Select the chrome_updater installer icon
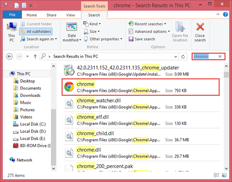Image resolution: width=232 pixels, height=182 pixels. (x=69, y=70)
